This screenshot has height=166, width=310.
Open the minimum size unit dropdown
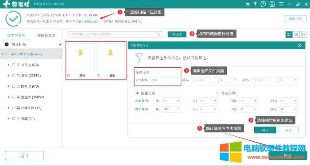pos(229,80)
